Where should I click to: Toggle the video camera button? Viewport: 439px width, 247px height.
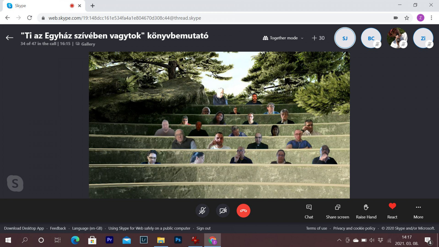coord(223,211)
